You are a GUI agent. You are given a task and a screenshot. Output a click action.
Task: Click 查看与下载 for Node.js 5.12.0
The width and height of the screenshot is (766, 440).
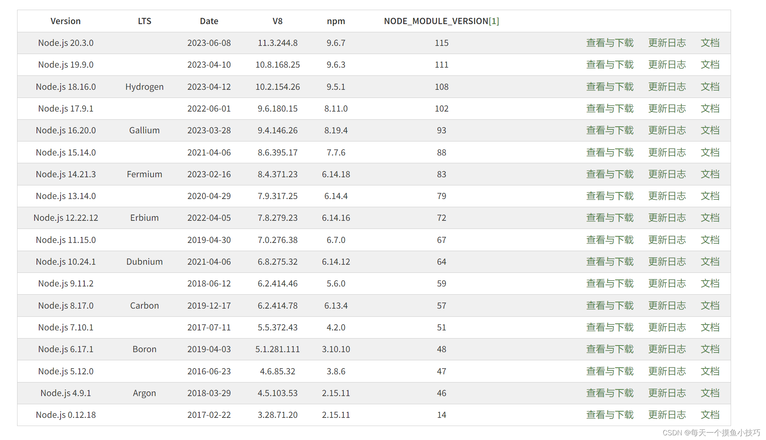point(610,371)
